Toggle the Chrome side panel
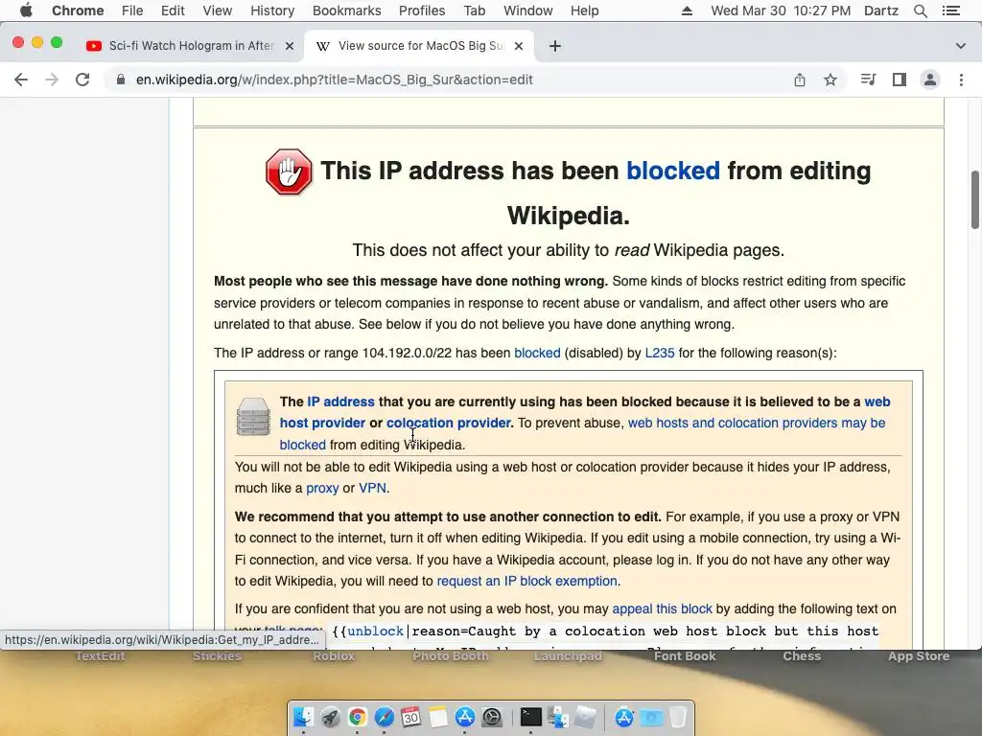The height and width of the screenshot is (736, 982). tap(900, 80)
